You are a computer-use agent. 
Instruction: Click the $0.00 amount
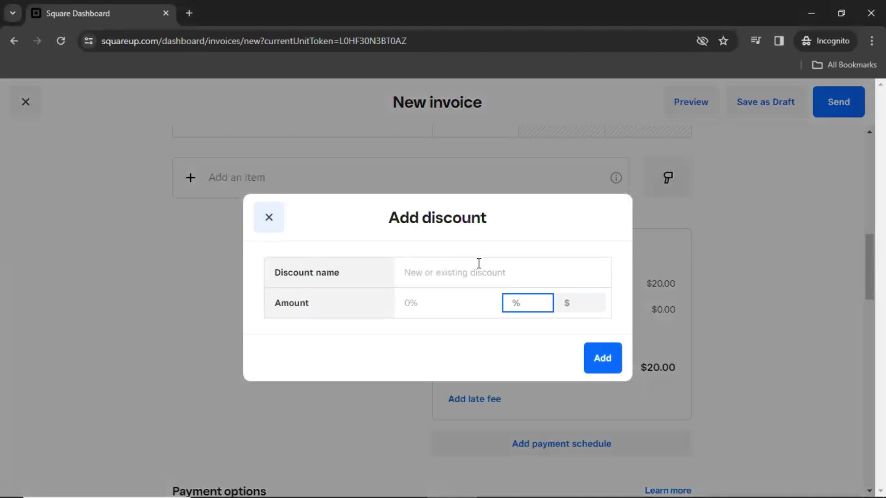tap(663, 309)
